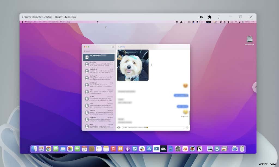
Task: Compose a new message with the pencil icon
Action: (113, 47)
